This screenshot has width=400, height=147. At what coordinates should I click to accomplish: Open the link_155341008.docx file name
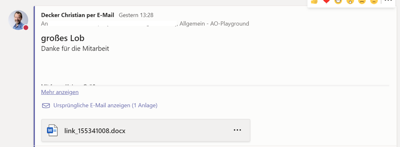click(x=95, y=131)
